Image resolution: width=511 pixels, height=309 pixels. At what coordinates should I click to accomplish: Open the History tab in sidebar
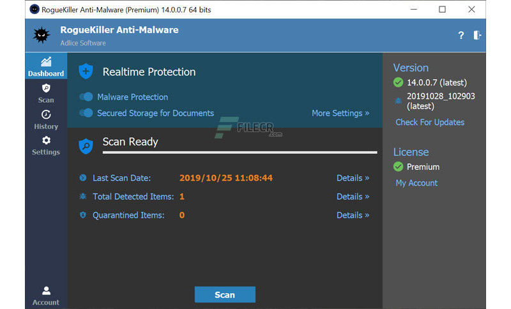(46, 120)
